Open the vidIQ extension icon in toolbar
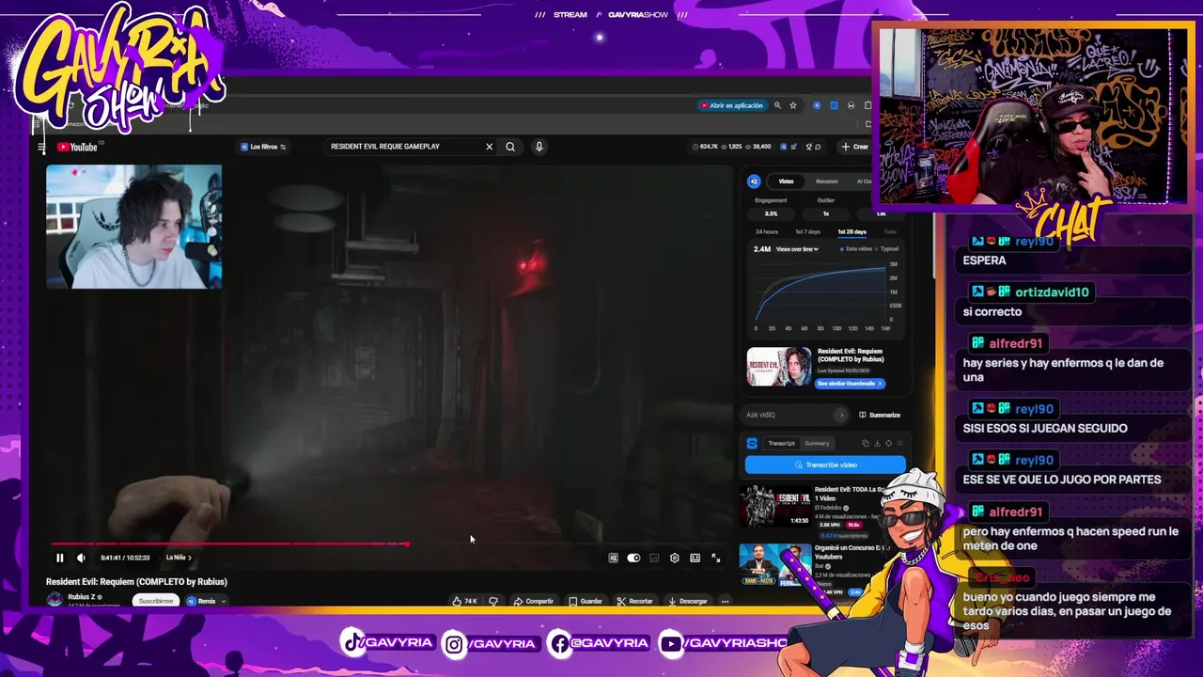The width and height of the screenshot is (1203, 677). pos(817,105)
